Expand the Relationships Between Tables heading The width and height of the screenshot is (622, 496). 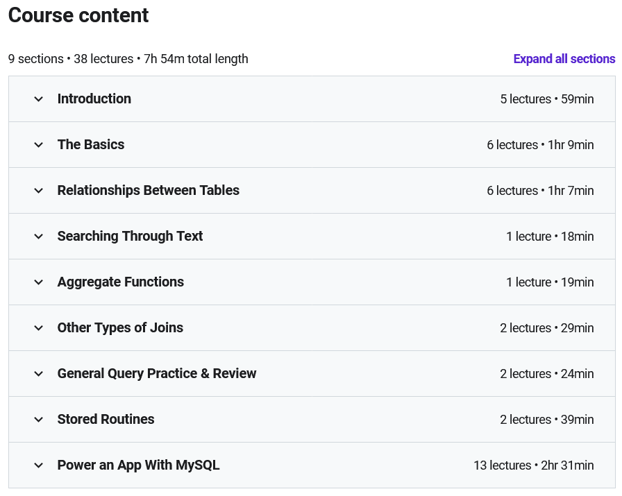(149, 191)
